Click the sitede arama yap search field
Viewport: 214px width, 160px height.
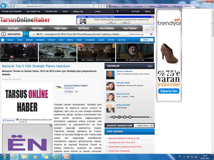pos(139,34)
